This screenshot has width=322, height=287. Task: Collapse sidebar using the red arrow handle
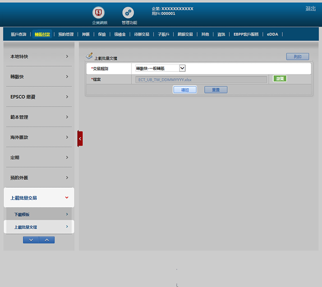pyautogui.click(x=80, y=138)
